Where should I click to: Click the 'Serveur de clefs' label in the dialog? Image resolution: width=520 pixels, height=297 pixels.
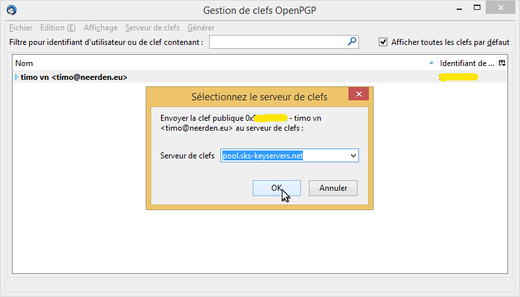coord(187,156)
